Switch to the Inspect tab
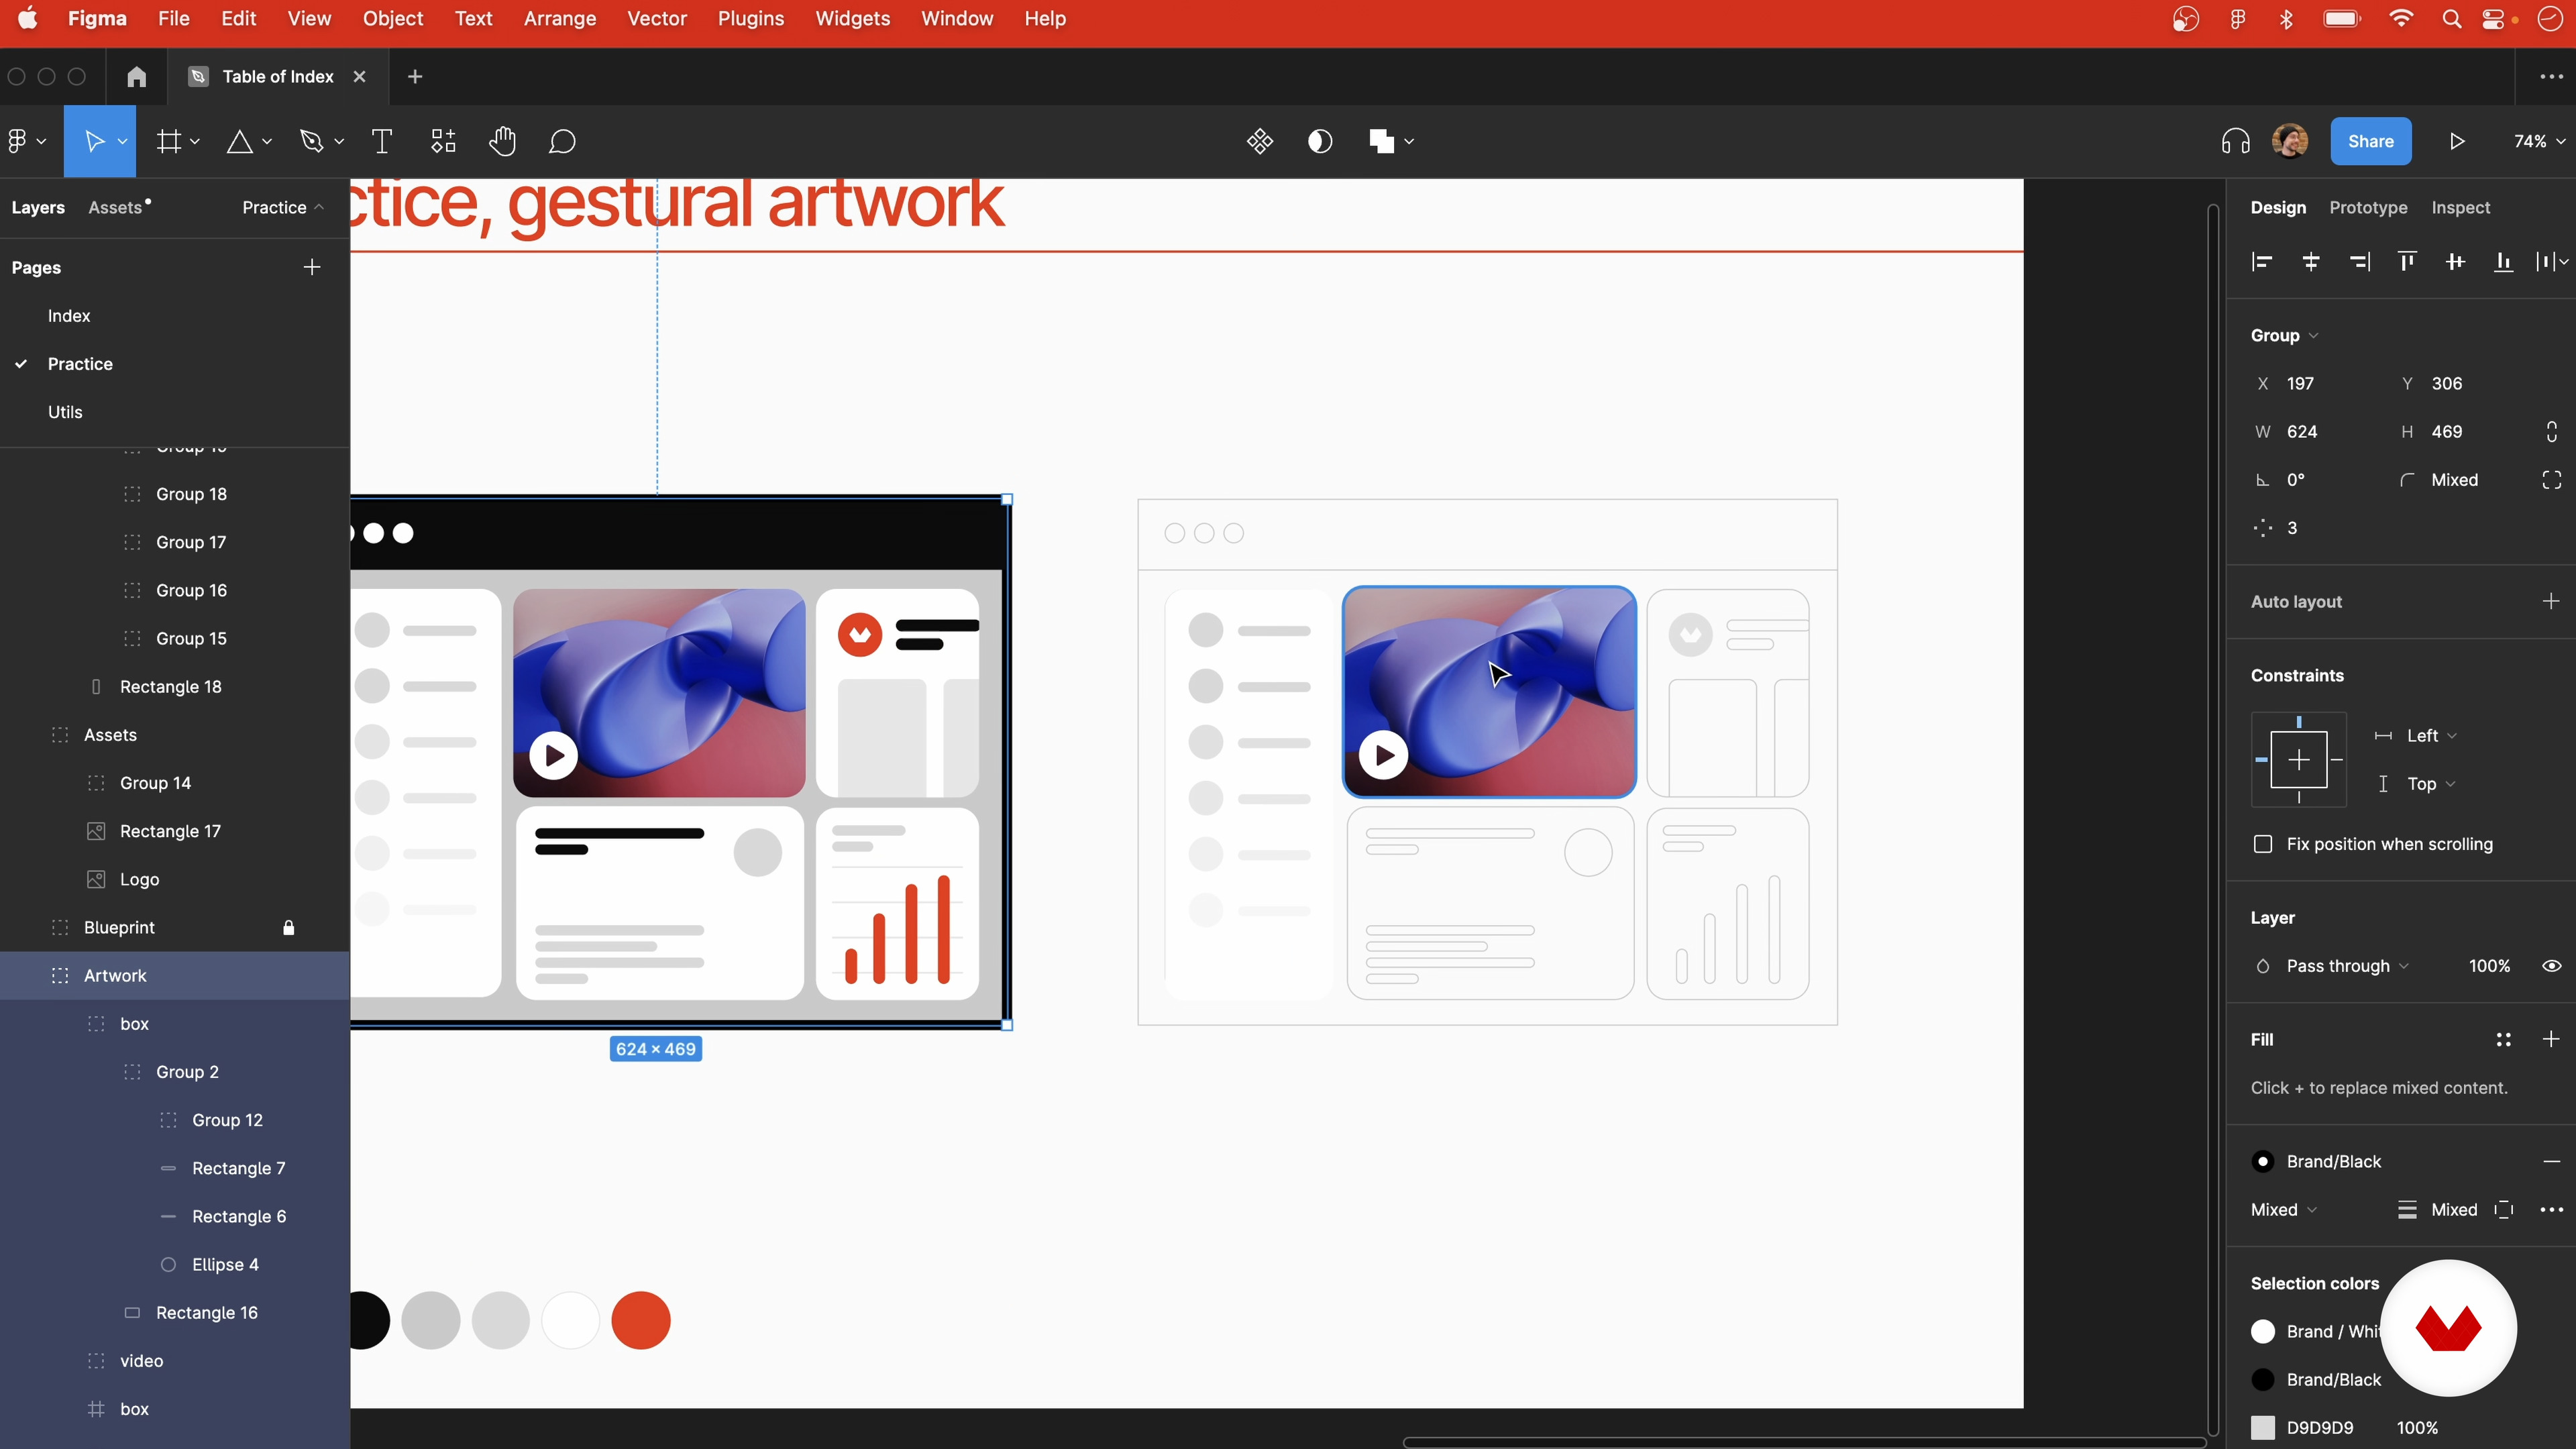 coord(2460,207)
